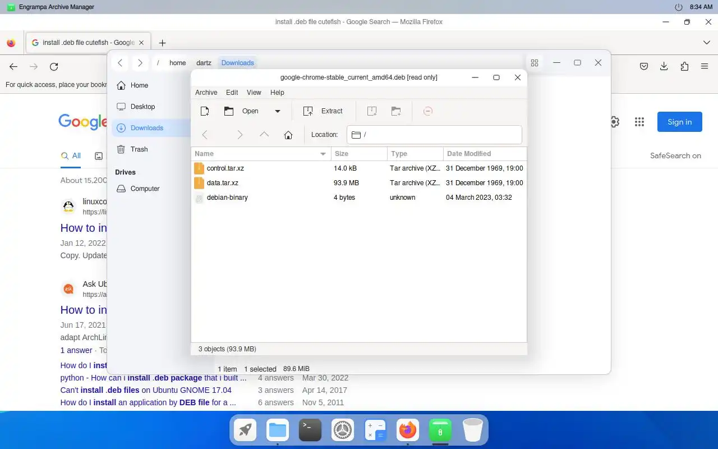Click the Open archive button in Engrampa
718x449 pixels.
click(x=242, y=111)
